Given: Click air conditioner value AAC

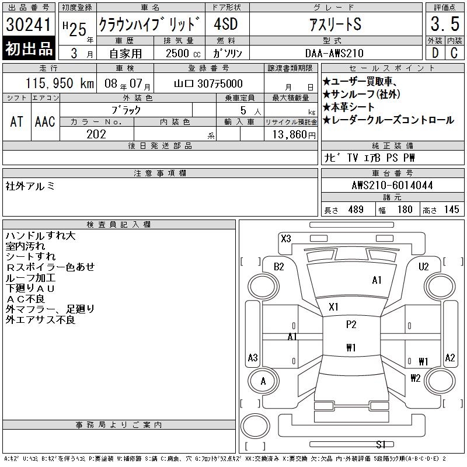Looking at the screenshot, I should tap(45, 121).
